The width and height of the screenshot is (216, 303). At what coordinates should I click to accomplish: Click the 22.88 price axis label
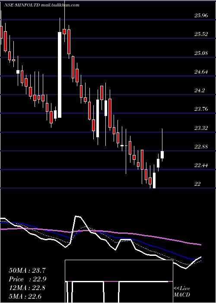(201, 146)
